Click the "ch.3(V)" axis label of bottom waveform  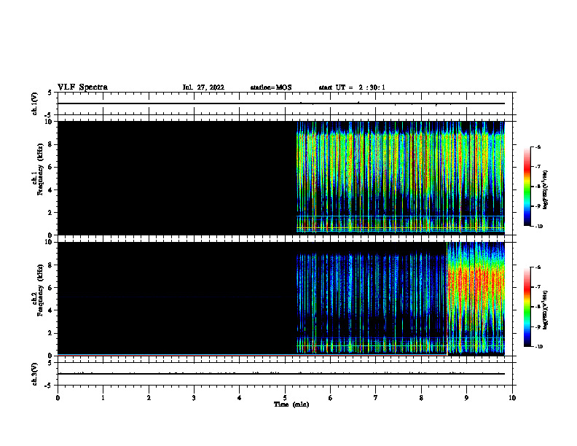[35, 374]
